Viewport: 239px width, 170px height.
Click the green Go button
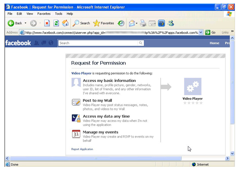(x=210, y=32)
